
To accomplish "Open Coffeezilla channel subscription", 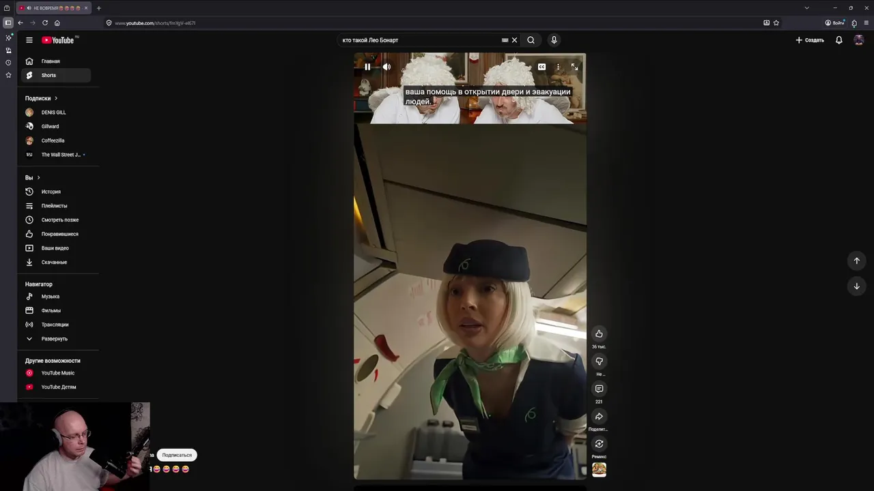I will click(56, 140).
